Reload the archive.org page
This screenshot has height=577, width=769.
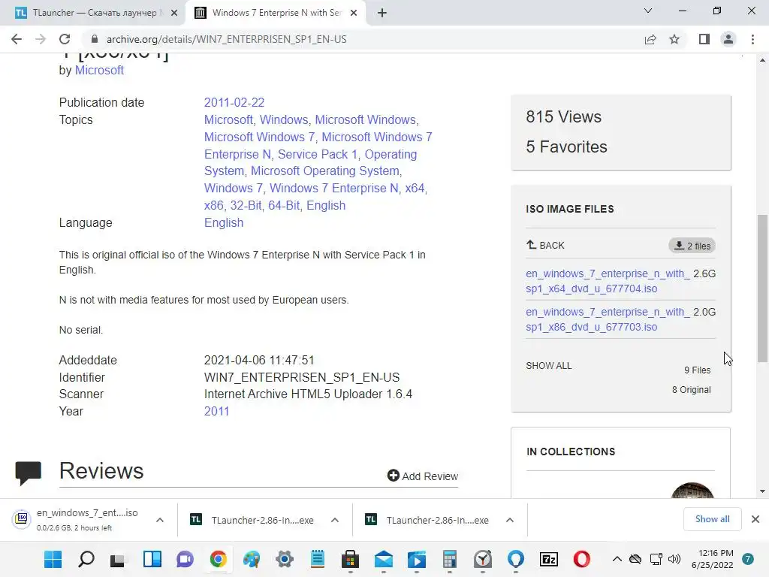tap(65, 39)
